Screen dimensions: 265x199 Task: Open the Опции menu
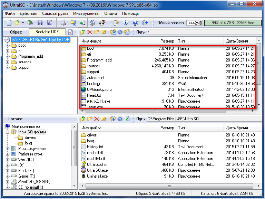click(110, 13)
